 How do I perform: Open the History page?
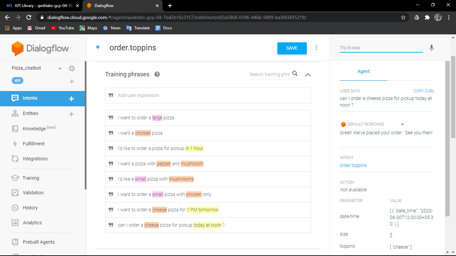[x=30, y=208]
